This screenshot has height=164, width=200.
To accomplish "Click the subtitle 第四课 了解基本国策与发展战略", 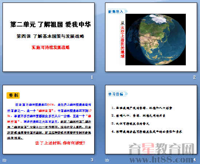I will [51, 36].
